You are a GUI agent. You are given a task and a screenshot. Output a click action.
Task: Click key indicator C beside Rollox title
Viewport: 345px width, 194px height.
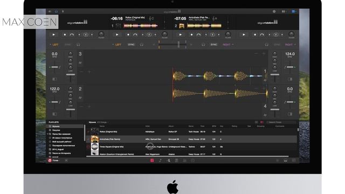coord(151,18)
